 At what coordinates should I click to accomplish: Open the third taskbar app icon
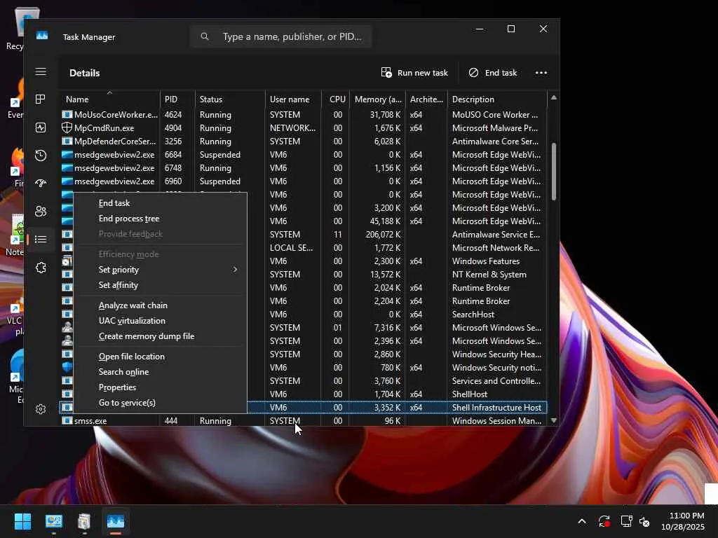click(x=84, y=521)
